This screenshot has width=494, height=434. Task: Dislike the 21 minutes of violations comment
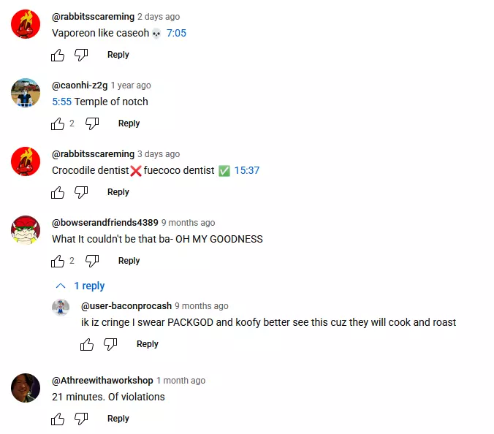[x=81, y=419]
